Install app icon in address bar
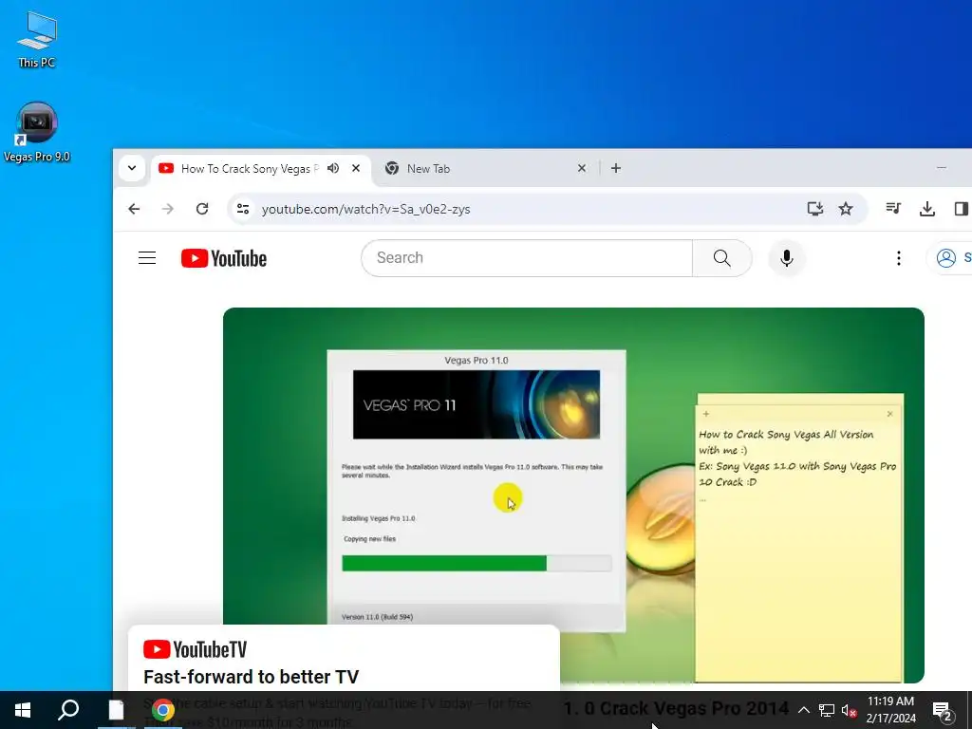This screenshot has height=729, width=972. [x=815, y=209]
